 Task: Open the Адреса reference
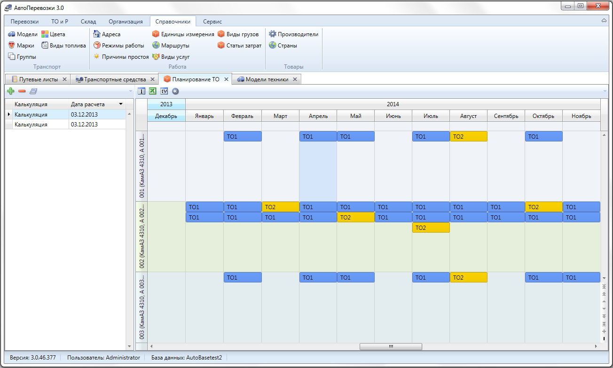click(x=107, y=34)
